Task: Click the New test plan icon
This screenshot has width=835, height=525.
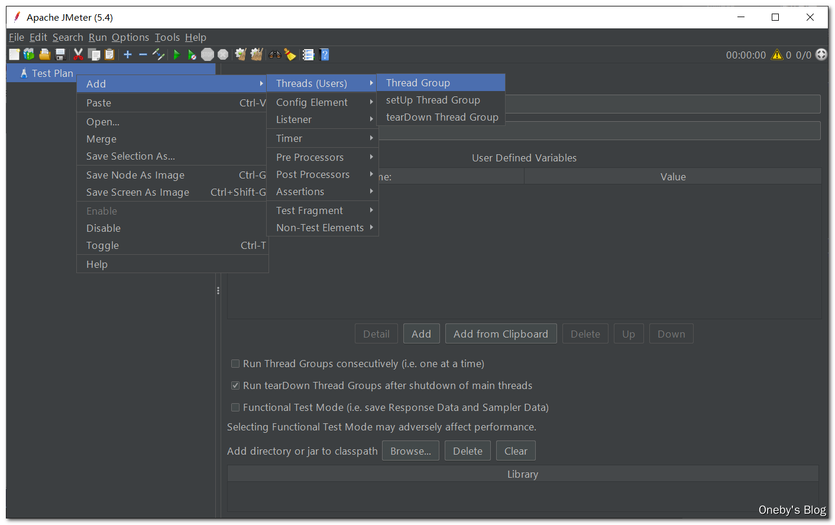Action: pos(14,55)
